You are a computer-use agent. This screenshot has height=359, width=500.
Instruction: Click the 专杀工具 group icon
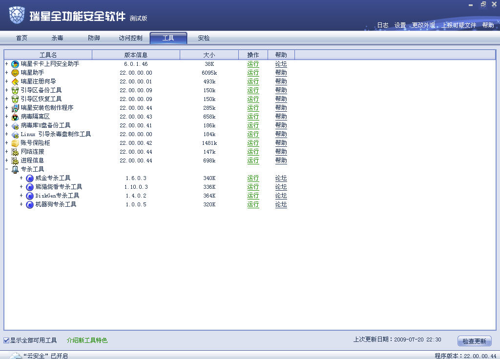pyautogui.click(x=15, y=169)
